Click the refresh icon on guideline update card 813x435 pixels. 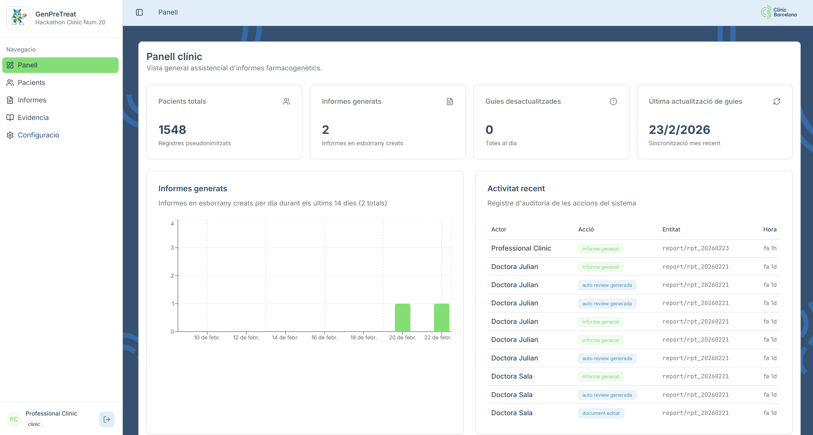776,101
